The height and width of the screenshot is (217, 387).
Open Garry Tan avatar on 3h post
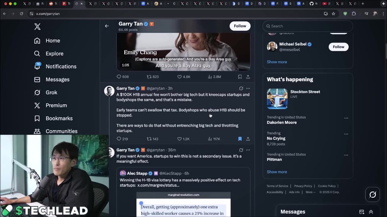pos(109,91)
